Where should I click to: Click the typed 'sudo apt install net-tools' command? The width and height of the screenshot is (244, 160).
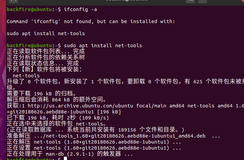point(103,46)
